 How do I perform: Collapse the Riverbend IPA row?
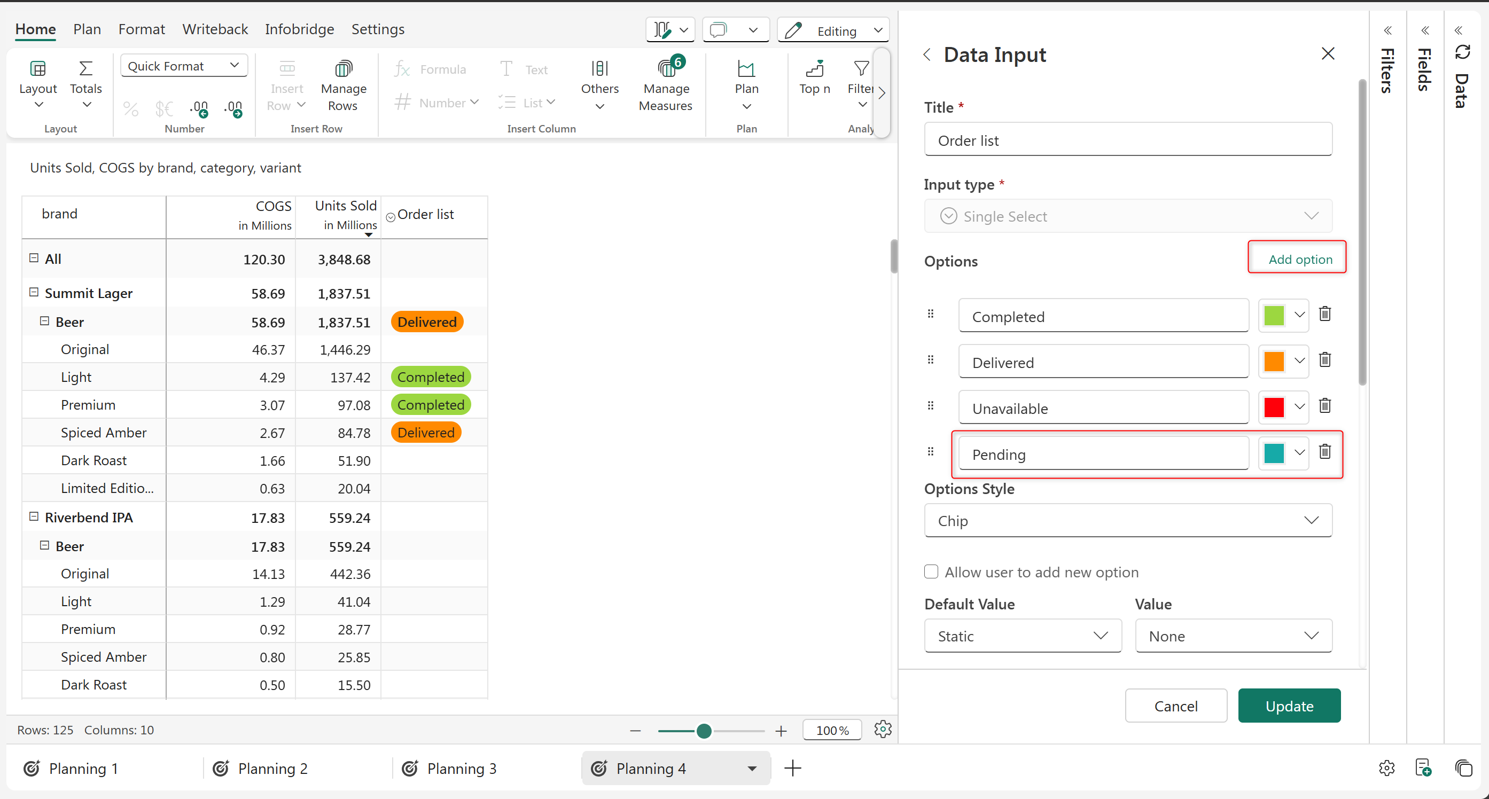pos(34,516)
